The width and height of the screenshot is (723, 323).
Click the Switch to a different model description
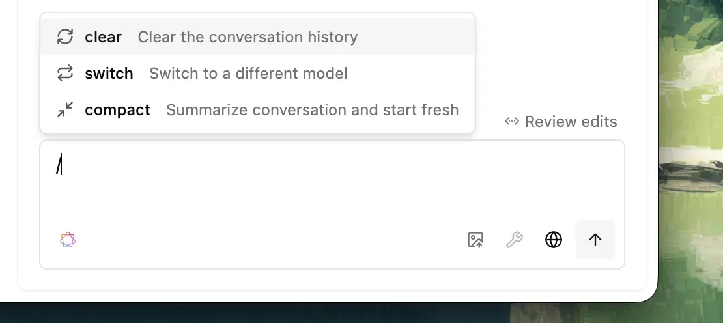pos(249,74)
